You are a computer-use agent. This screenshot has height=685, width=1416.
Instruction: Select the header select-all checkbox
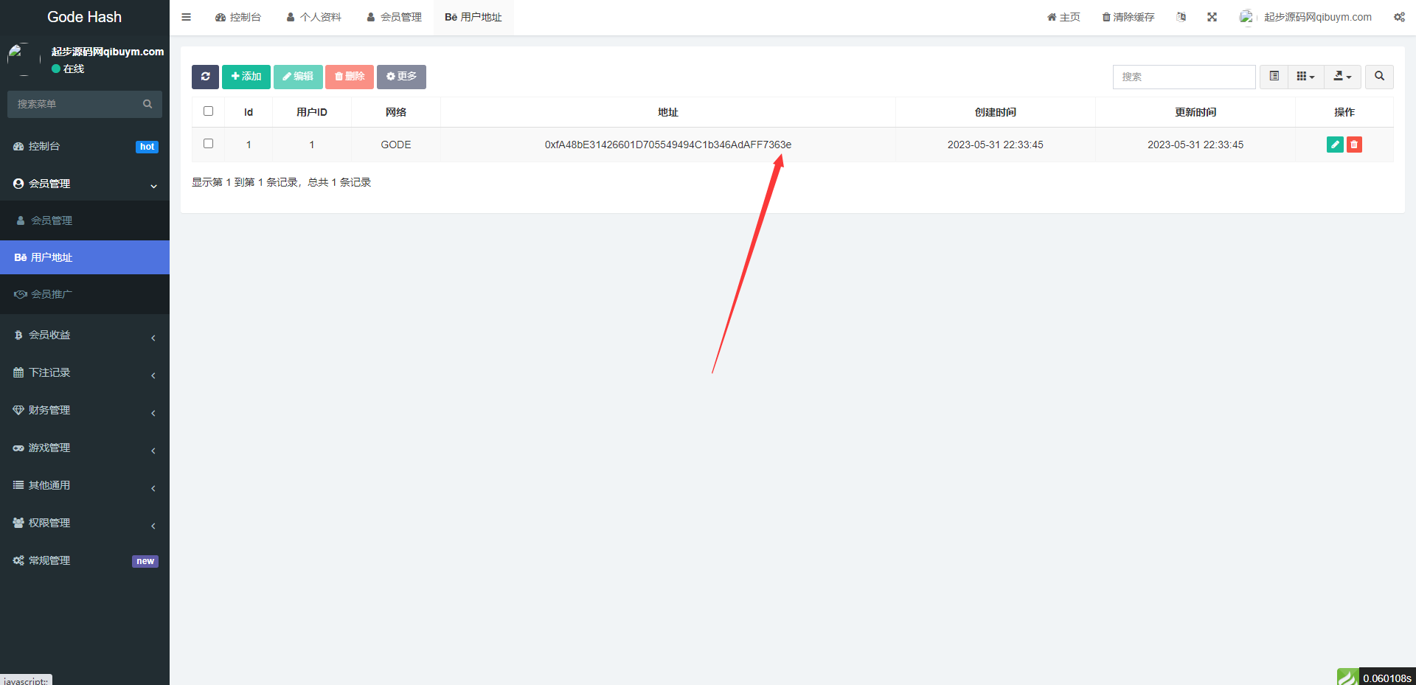[208, 111]
